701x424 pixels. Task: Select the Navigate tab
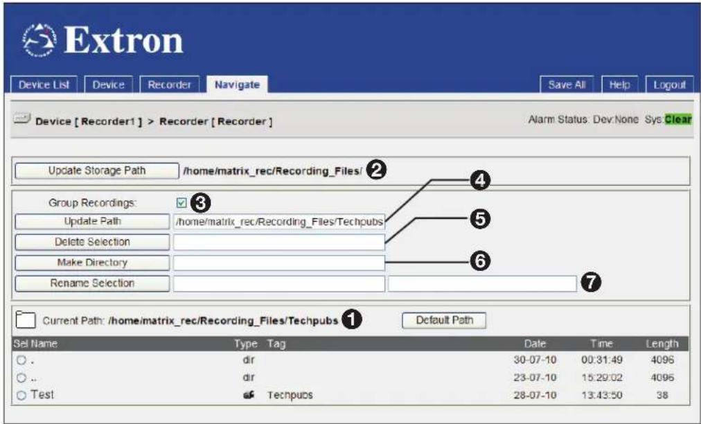tap(237, 85)
